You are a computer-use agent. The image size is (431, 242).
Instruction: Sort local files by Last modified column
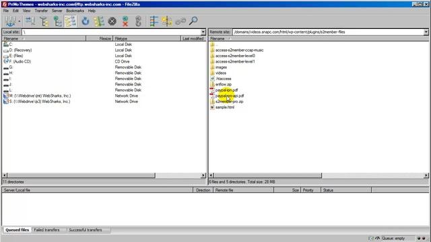193,39
